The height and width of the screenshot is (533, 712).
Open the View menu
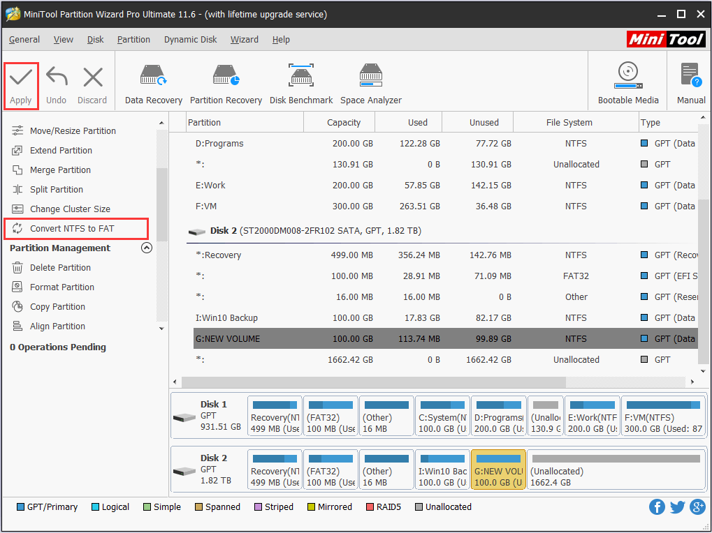63,40
